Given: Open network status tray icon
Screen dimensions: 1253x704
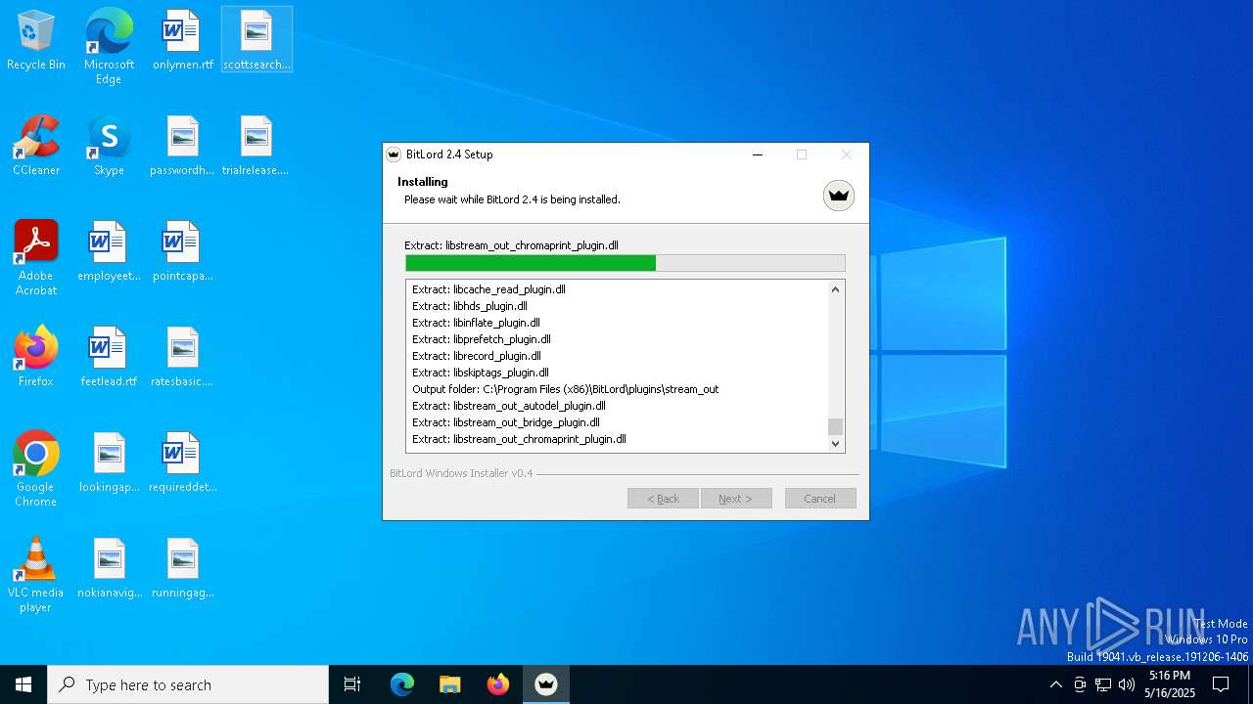Looking at the screenshot, I should pyautogui.click(x=1103, y=684).
